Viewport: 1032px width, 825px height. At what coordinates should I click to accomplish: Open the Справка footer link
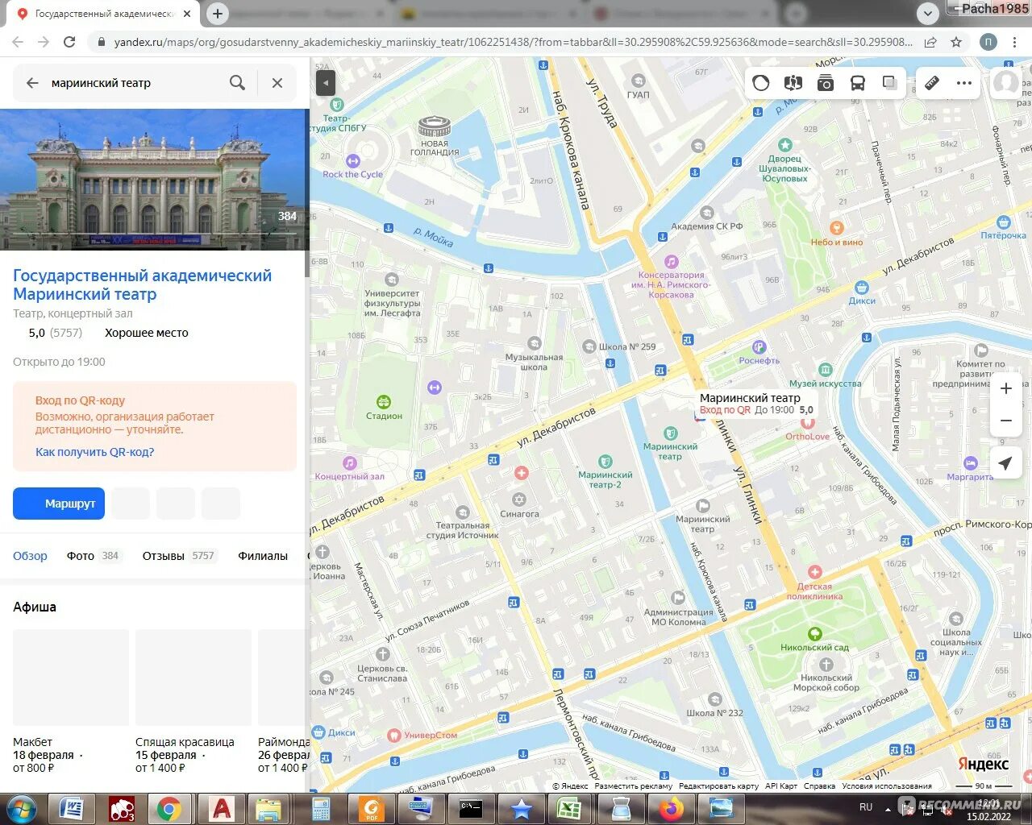(819, 786)
